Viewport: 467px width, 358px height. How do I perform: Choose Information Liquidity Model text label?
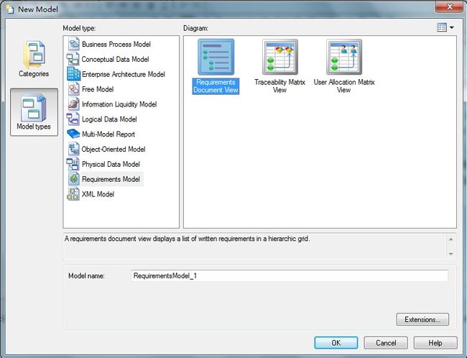[119, 104]
